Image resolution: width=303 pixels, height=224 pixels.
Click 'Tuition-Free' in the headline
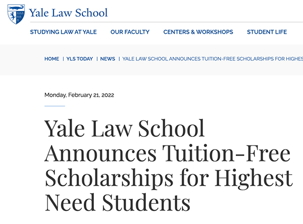(226, 153)
